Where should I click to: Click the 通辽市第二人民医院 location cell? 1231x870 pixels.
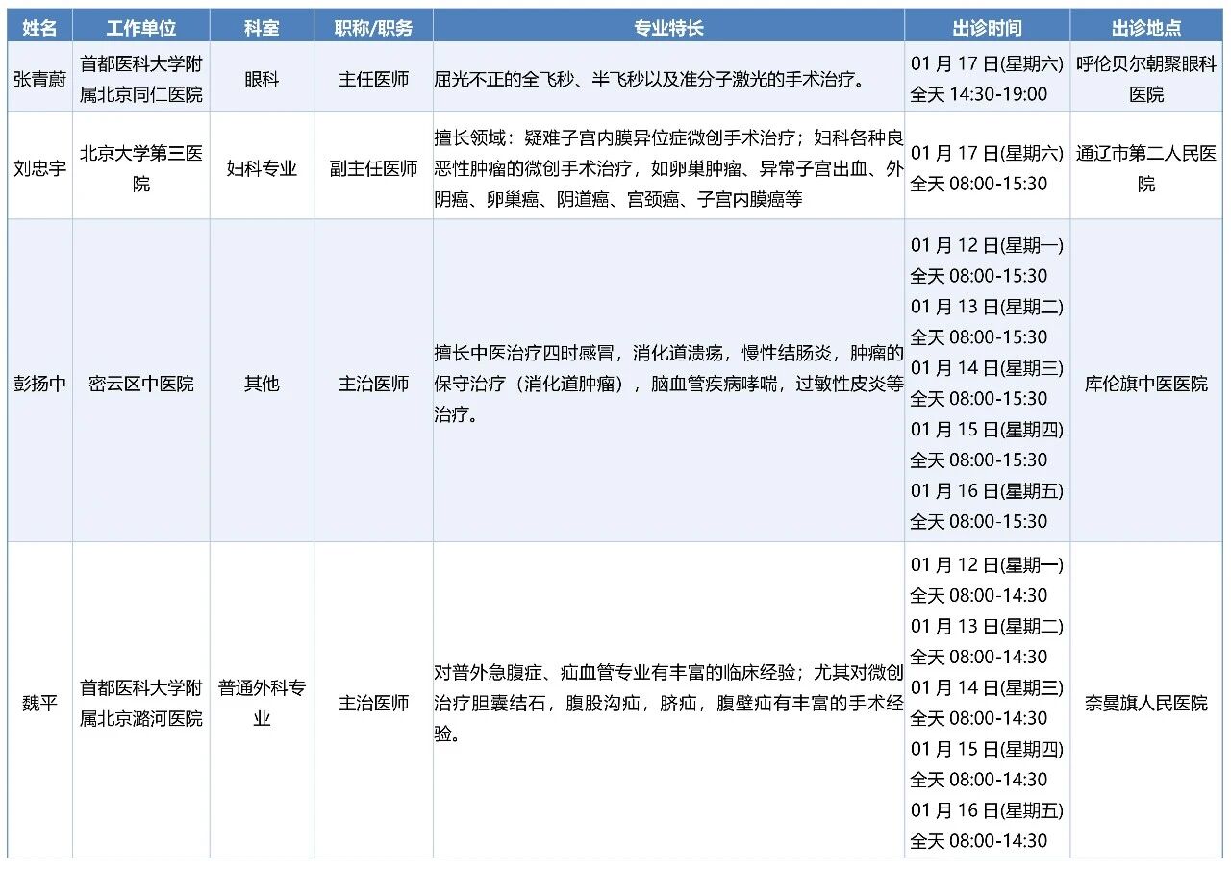point(1146,168)
